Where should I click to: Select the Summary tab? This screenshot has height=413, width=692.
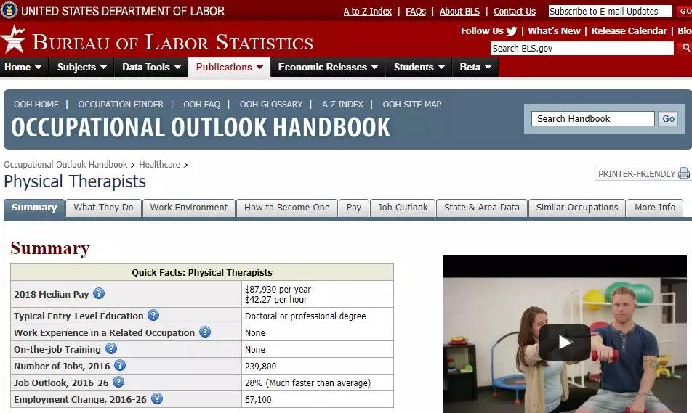34,208
